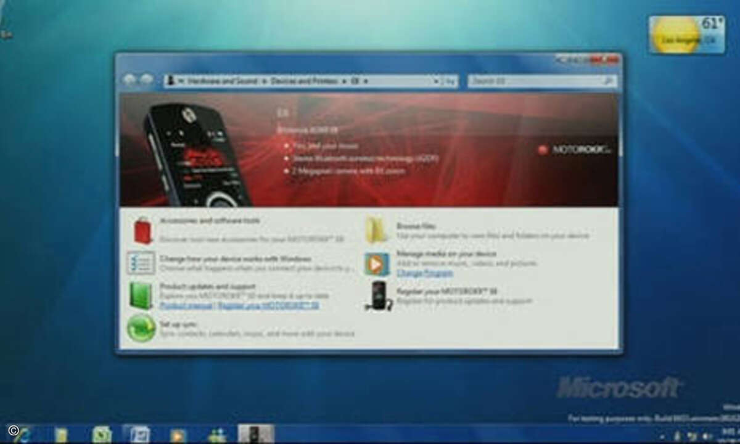Click the red shopping bag accessories icon
740x444 pixels.
pyautogui.click(x=143, y=231)
